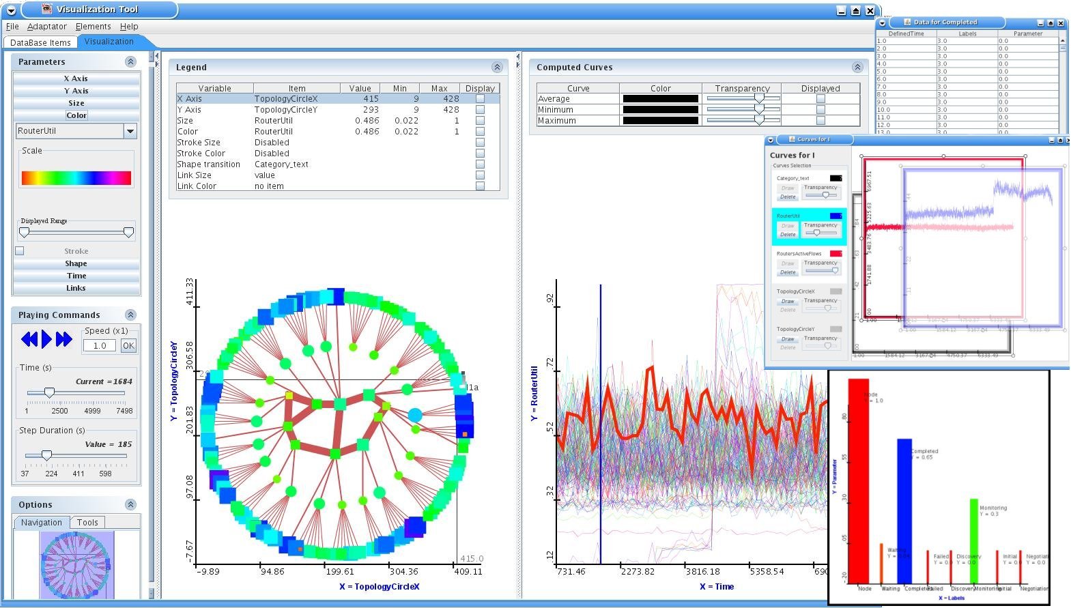Click the rewind double-arrow playback icon
The width and height of the screenshot is (1071, 608).
pyautogui.click(x=29, y=339)
